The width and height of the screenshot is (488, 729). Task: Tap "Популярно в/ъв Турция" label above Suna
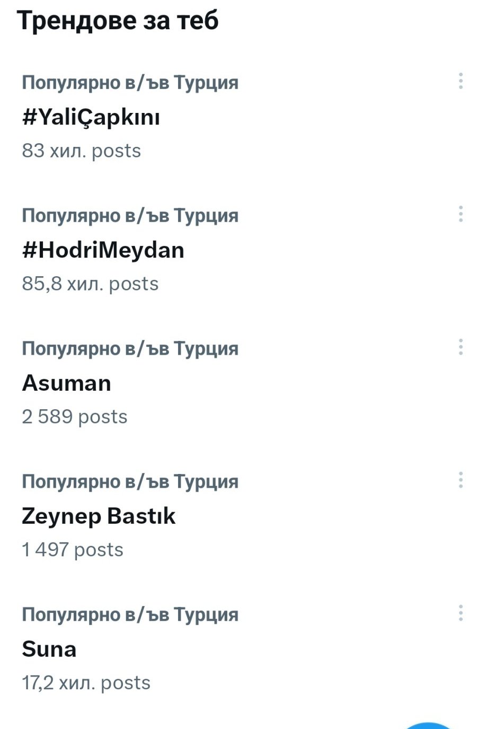[130, 615]
